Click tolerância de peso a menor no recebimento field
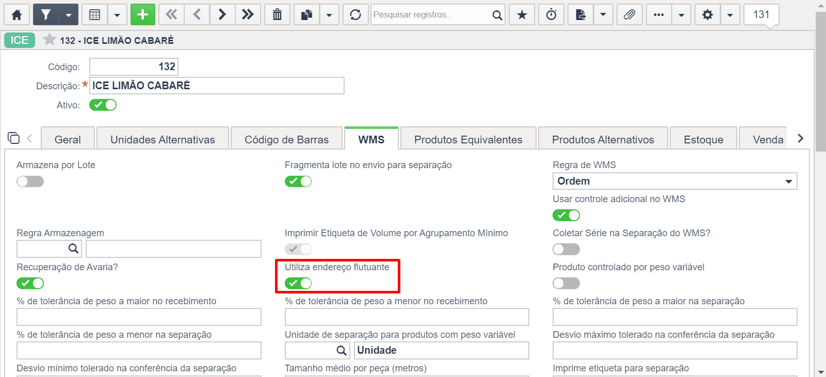This screenshot has width=826, height=377. click(x=407, y=317)
